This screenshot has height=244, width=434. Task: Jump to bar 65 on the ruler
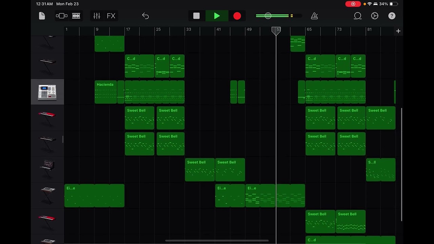tap(309, 29)
